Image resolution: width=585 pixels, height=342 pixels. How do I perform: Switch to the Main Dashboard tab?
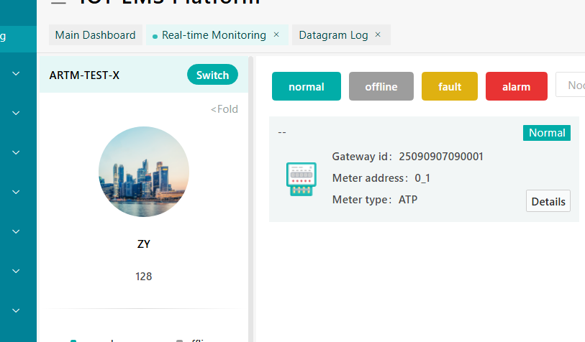point(95,35)
